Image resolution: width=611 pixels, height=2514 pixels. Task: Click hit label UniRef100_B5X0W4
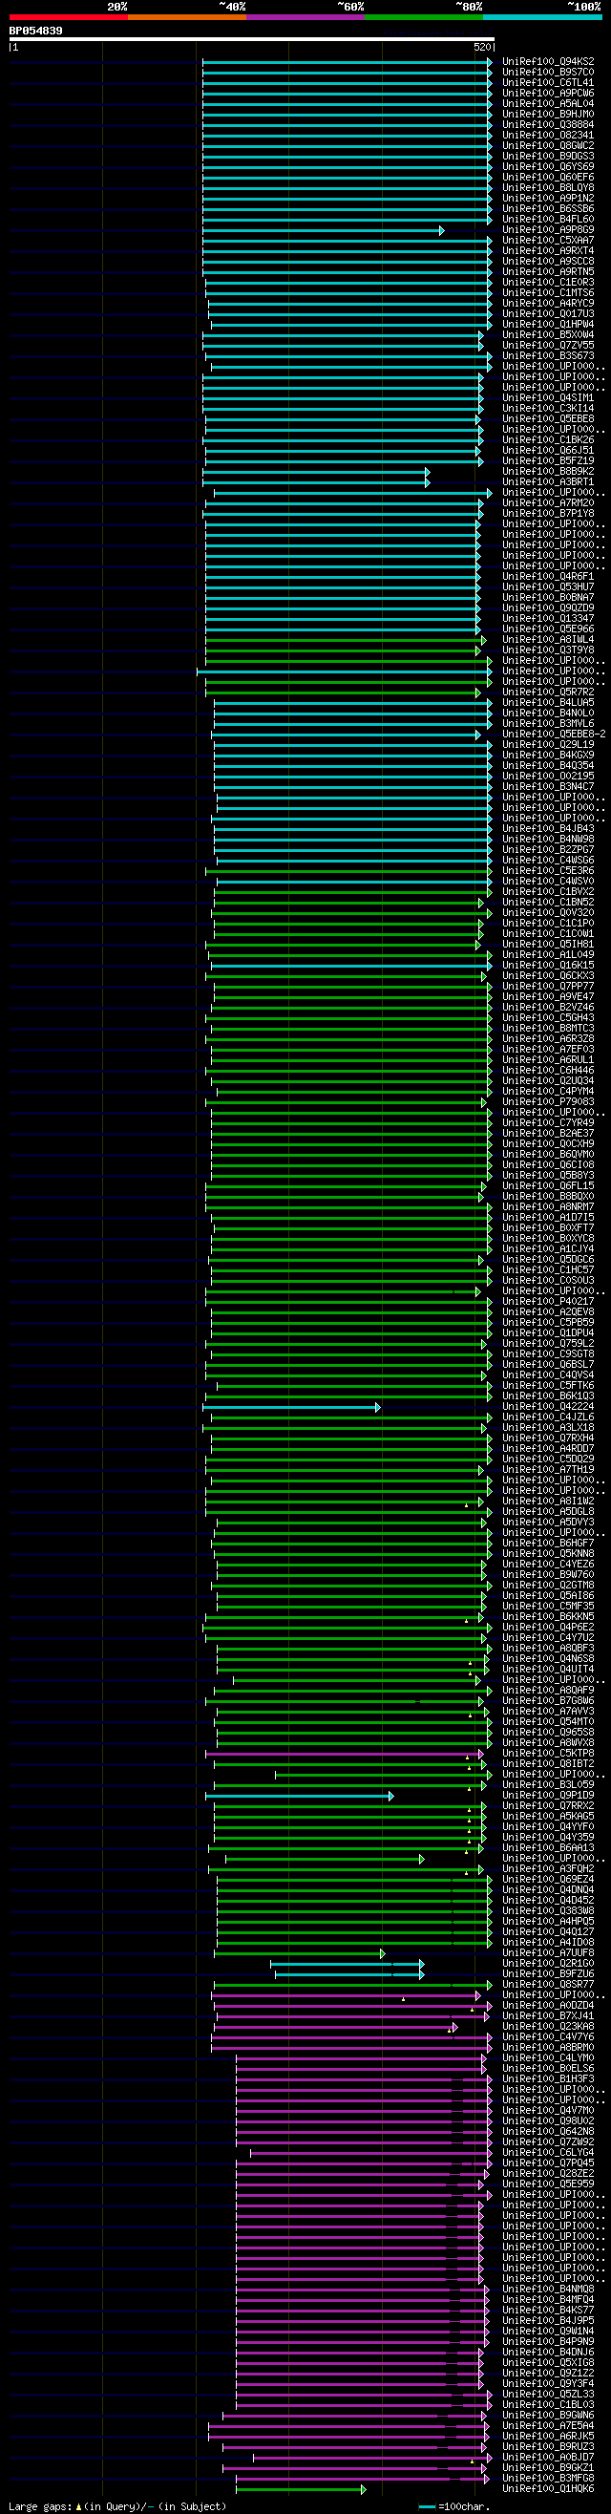pyautogui.click(x=549, y=334)
